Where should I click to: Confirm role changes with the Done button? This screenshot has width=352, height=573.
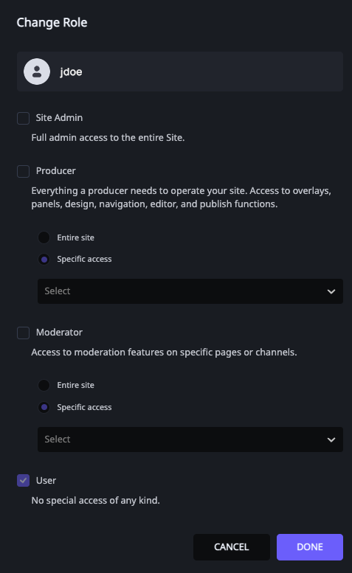coord(310,547)
